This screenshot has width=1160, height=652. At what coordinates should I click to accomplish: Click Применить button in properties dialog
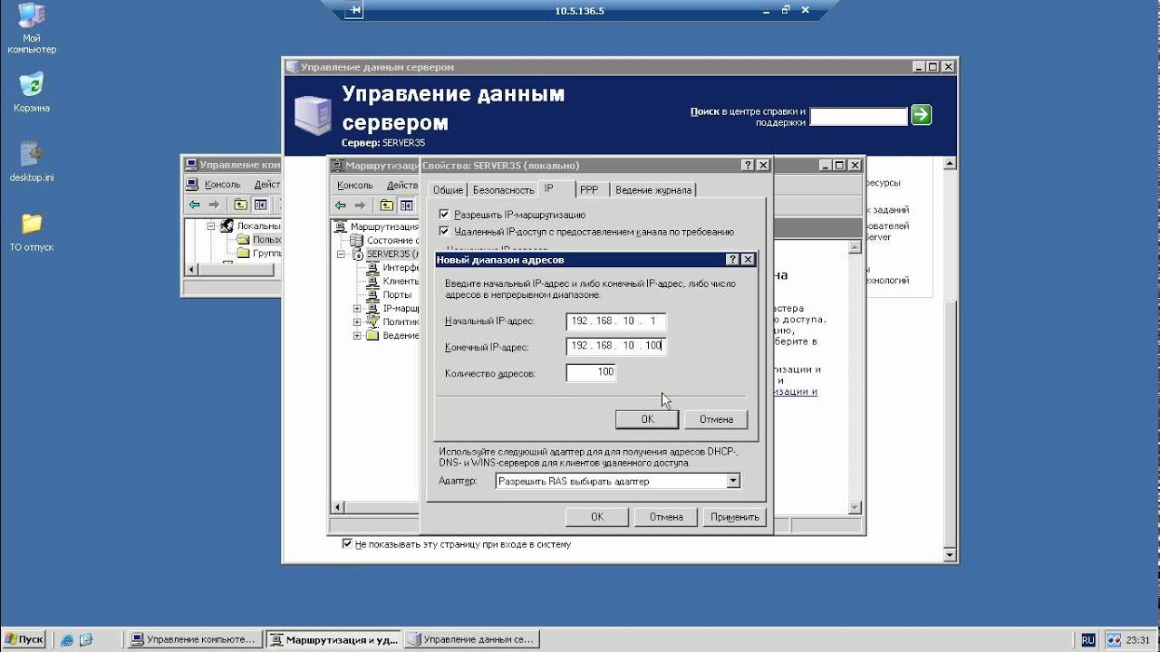point(734,517)
